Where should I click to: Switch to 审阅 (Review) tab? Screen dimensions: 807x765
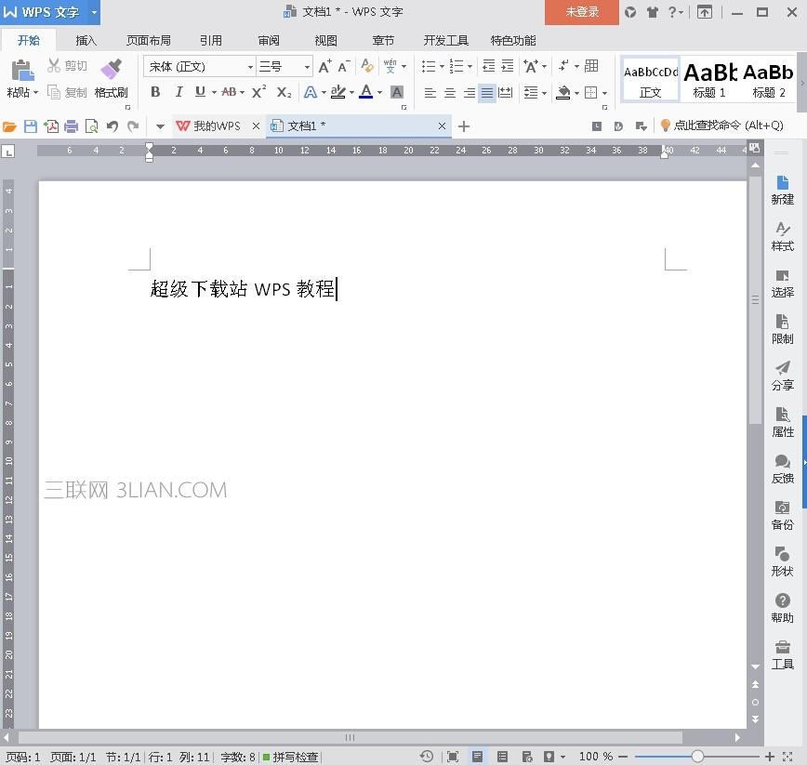[269, 40]
